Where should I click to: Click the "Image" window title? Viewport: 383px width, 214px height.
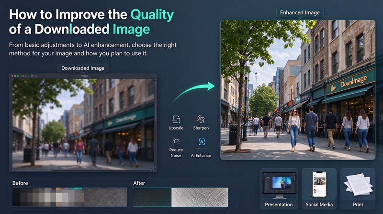click(84, 76)
